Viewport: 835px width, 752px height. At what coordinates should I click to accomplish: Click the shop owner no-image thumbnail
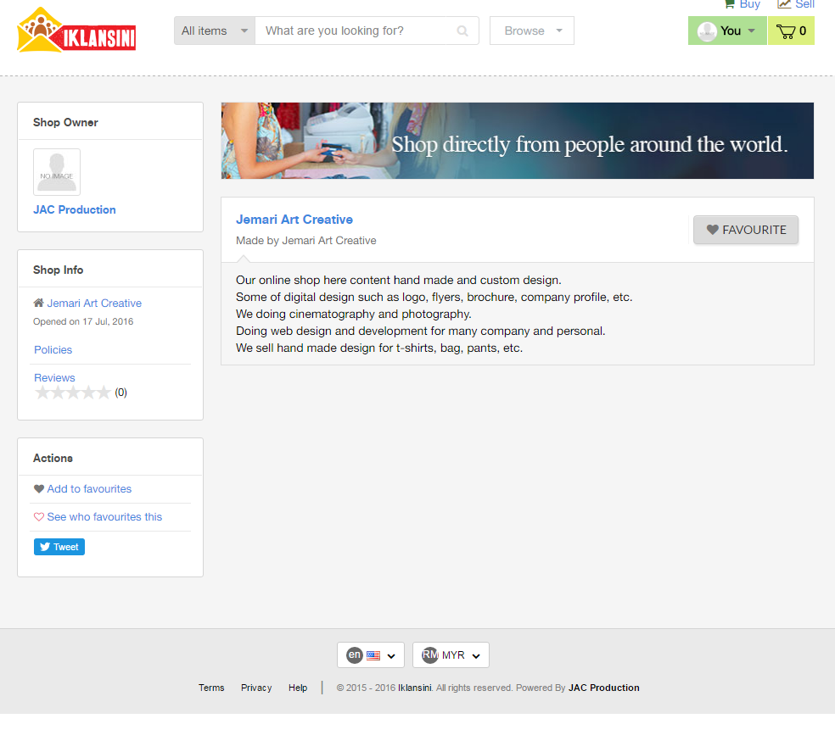[x=57, y=172]
